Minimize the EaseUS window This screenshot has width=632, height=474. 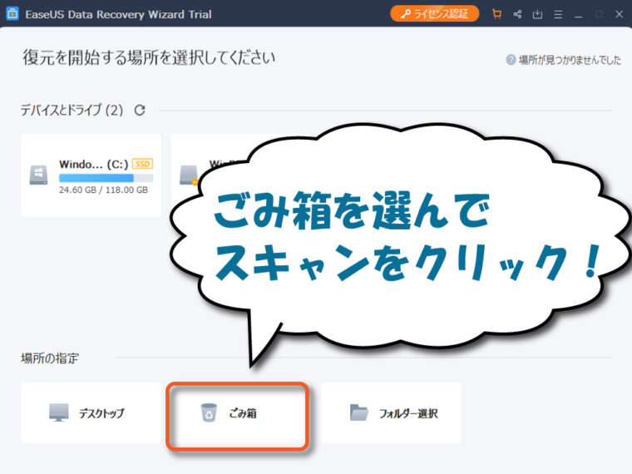tap(578, 14)
